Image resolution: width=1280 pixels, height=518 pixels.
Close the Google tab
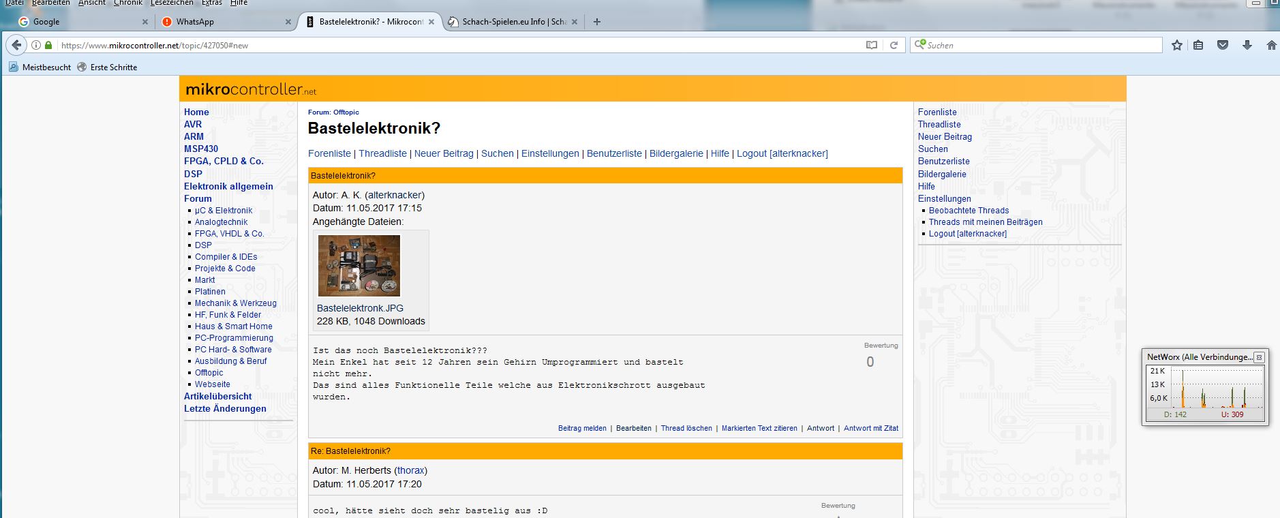click(144, 22)
